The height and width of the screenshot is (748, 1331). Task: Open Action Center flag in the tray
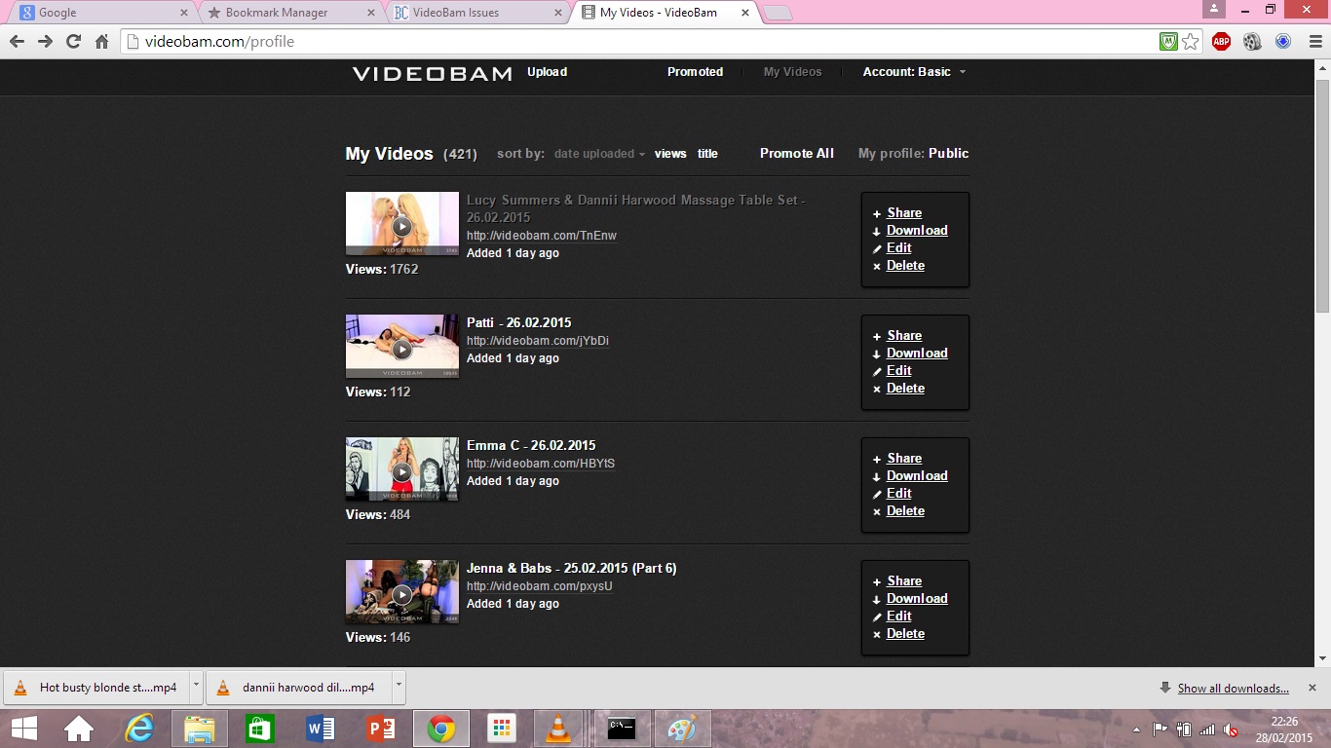1160,729
